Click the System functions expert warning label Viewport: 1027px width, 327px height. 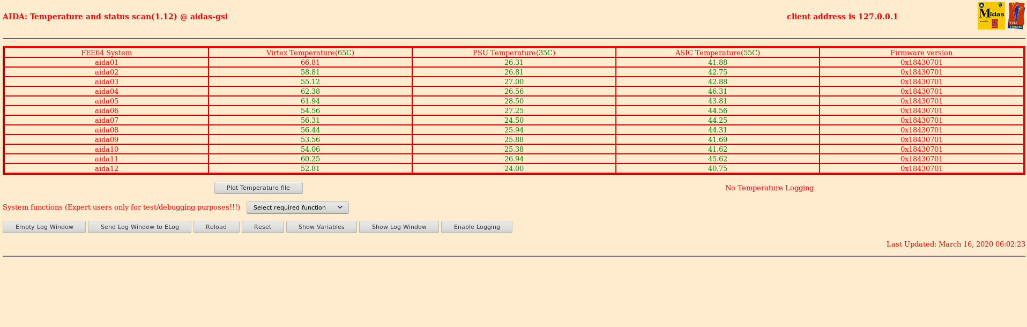coord(121,207)
